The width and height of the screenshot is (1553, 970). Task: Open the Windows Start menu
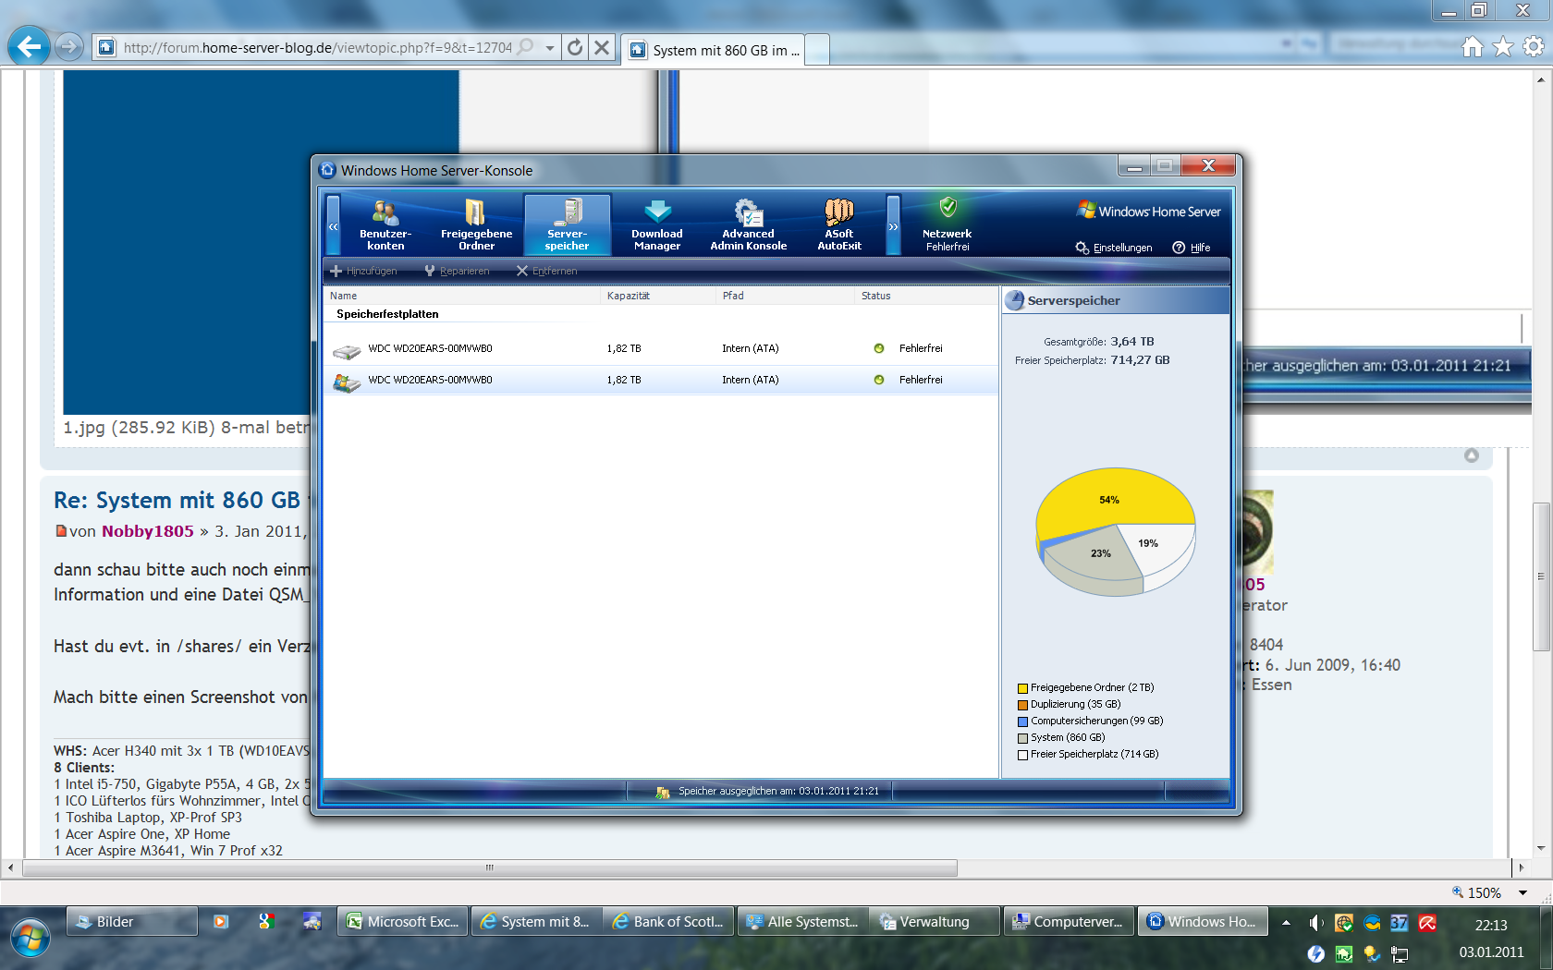pos(30,939)
